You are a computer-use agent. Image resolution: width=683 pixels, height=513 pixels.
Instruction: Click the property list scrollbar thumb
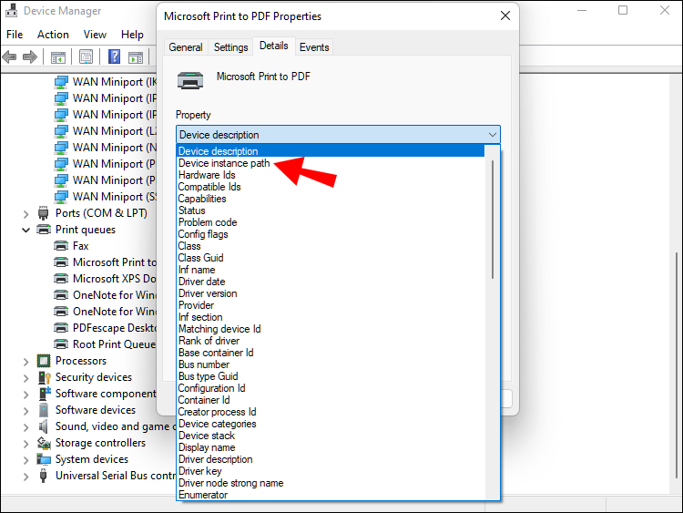493,220
